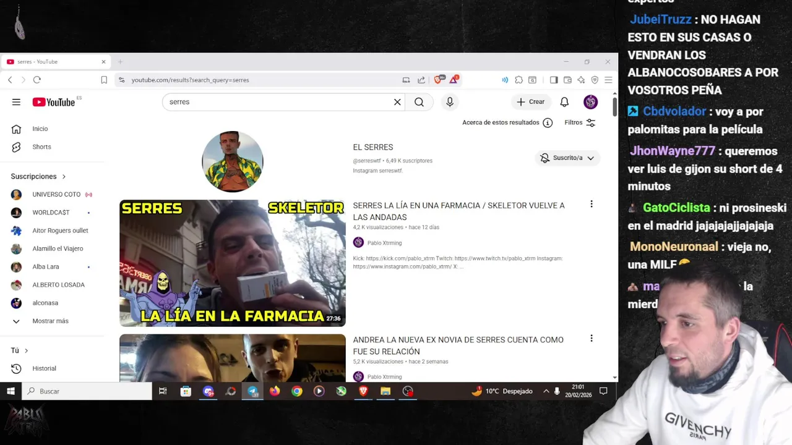
Task: Open Pablo Xtrming channel under farmacia video
Action: coord(384,243)
